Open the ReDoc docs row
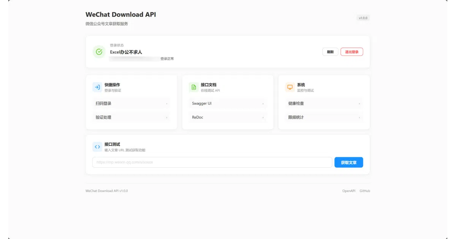Viewport: 456px width, 239px height. [228, 117]
